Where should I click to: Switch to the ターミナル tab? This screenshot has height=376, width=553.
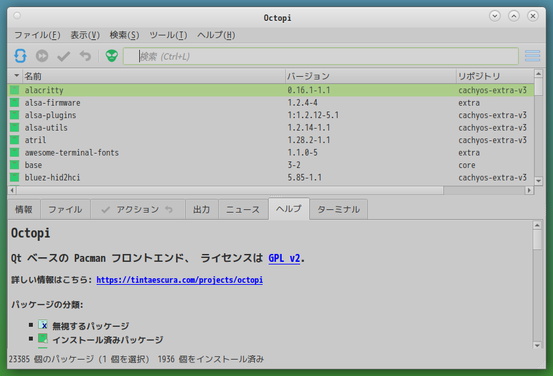pos(339,209)
